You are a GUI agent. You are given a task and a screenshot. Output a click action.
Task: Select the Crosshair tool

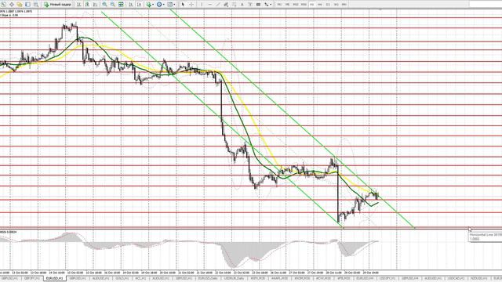191,5
